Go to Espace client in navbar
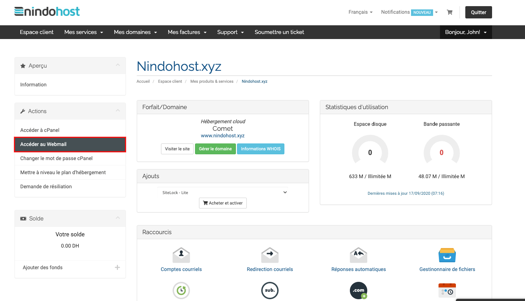The width and height of the screenshot is (525, 301). point(37,32)
